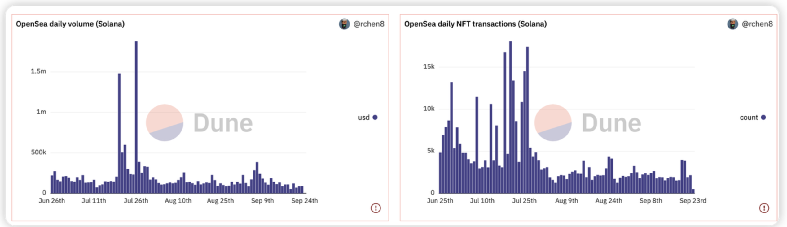The width and height of the screenshot is (787, 227).
Task: Click Aug 24th axis label on transactions chart
Action: tap(609, 201)
